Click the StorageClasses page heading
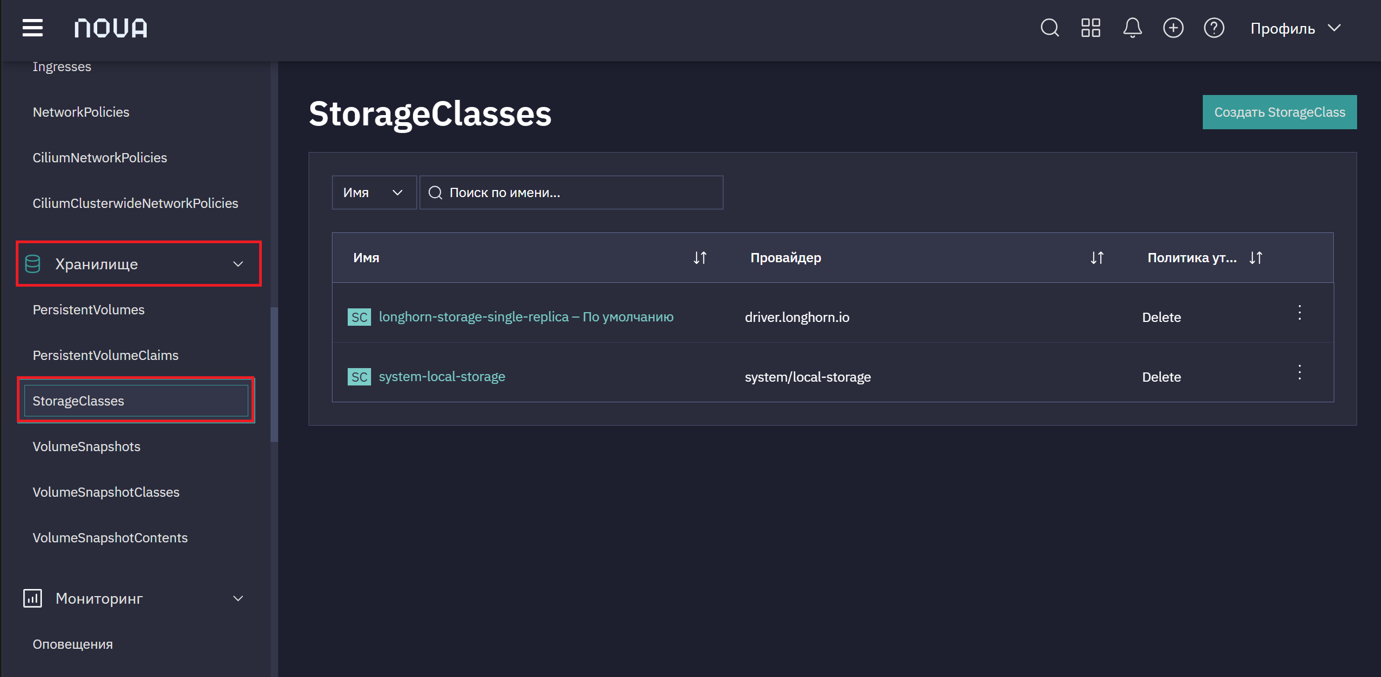1381x677 pixels. [x=430, y=114]
